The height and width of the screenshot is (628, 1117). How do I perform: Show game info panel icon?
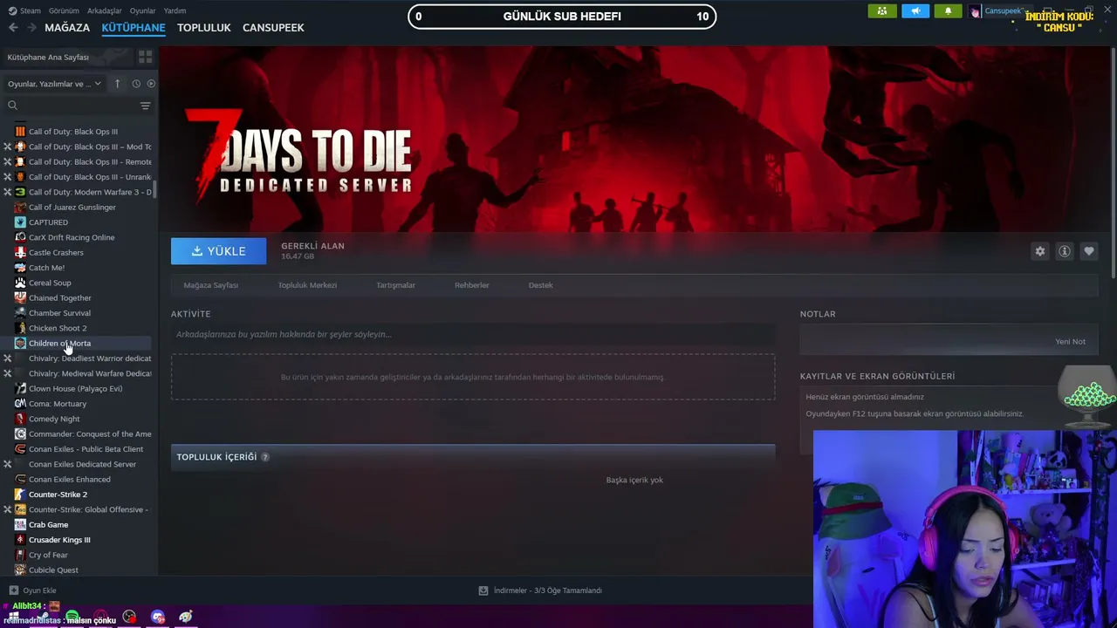tap(1065, 251)
